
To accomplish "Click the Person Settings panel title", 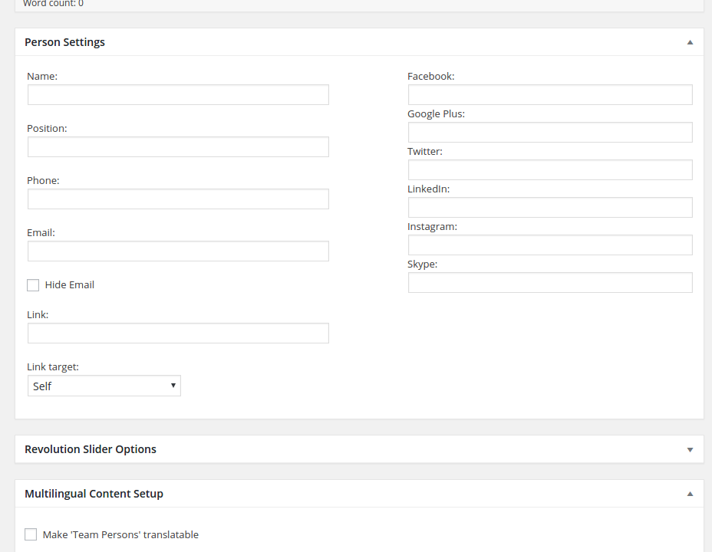I will [x=65, y=42].
